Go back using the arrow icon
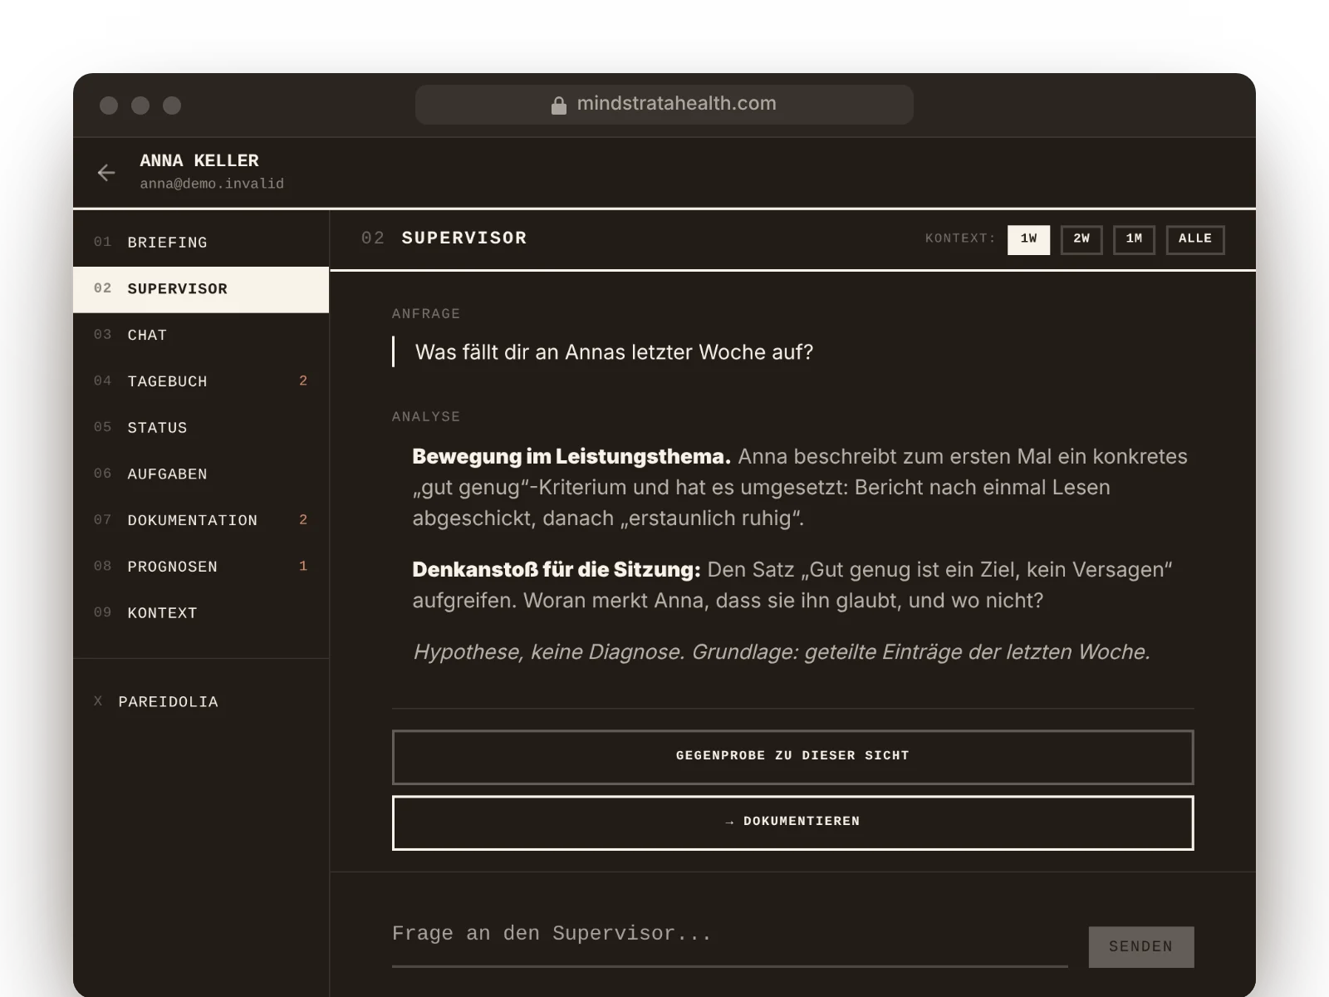 (x=106, y=172)
